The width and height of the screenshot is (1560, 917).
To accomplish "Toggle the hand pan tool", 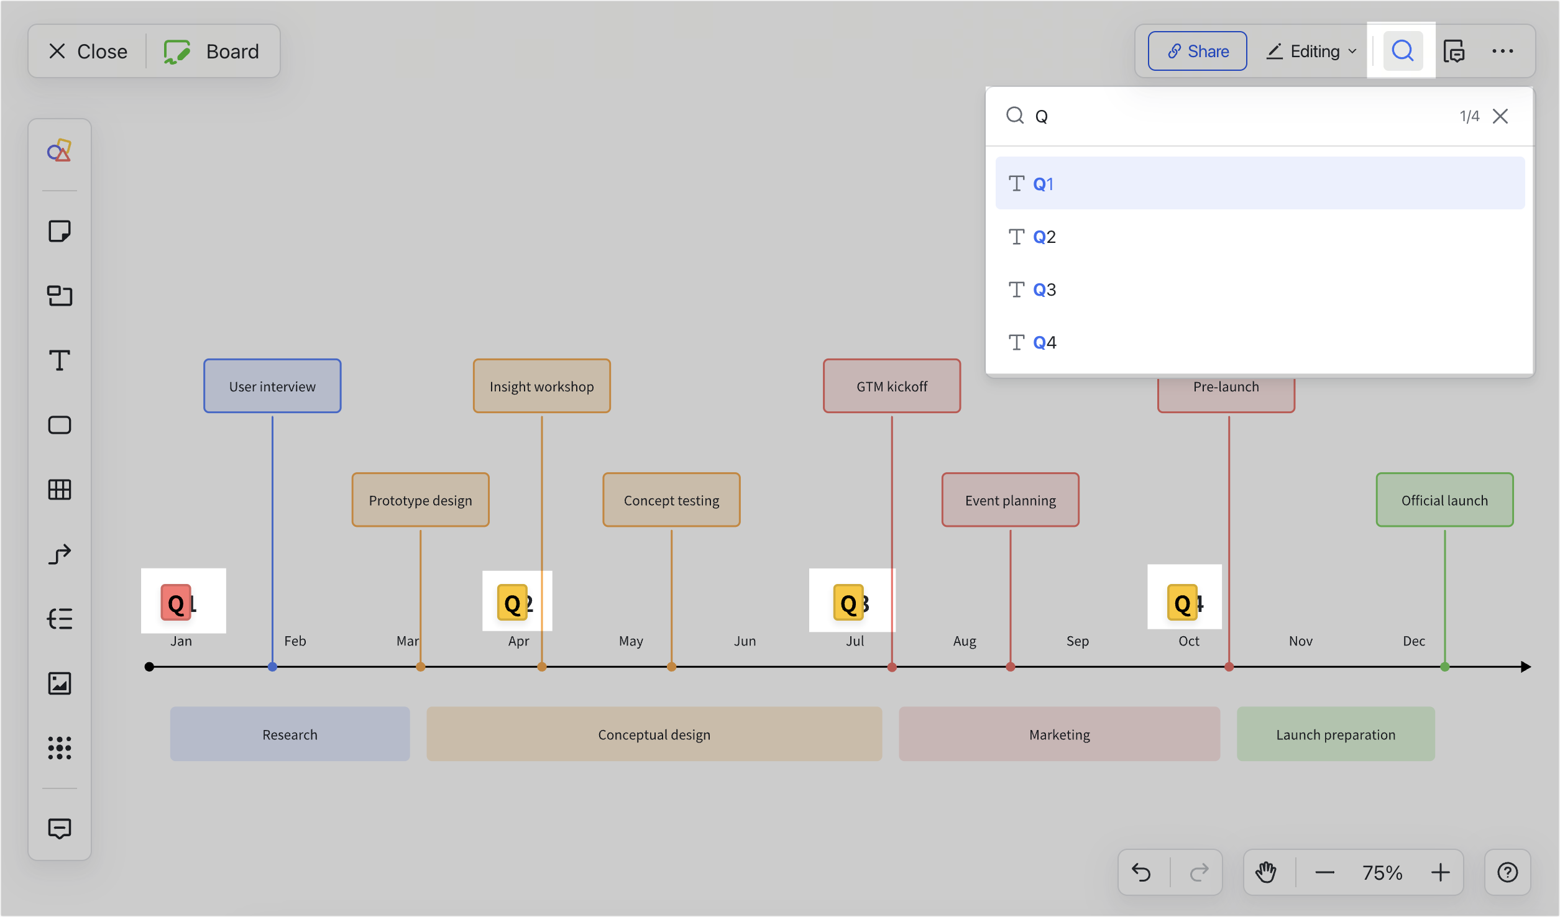I will [1266, 872].
